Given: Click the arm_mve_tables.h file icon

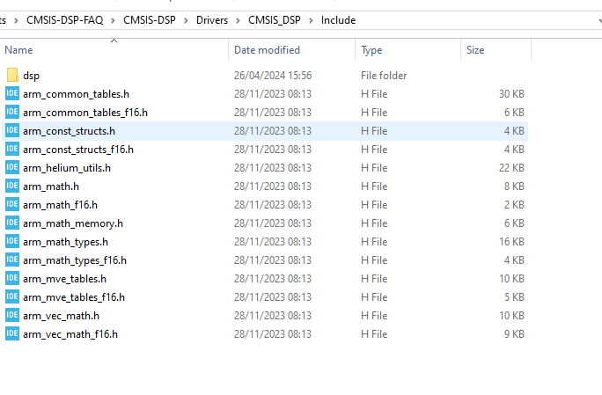Looking at the screenshot, I should (12, 278).
